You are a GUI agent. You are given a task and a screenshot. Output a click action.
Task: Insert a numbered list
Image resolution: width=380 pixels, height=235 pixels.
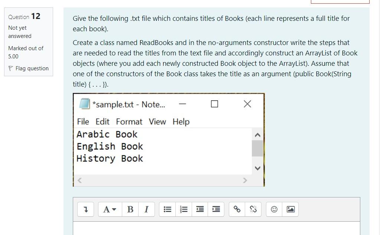click(x=183, y=209)
